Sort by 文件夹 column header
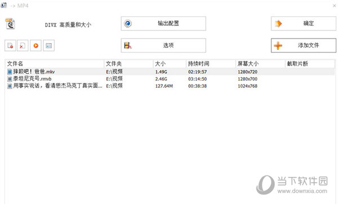338x204 pixels. tap(128, 64)
